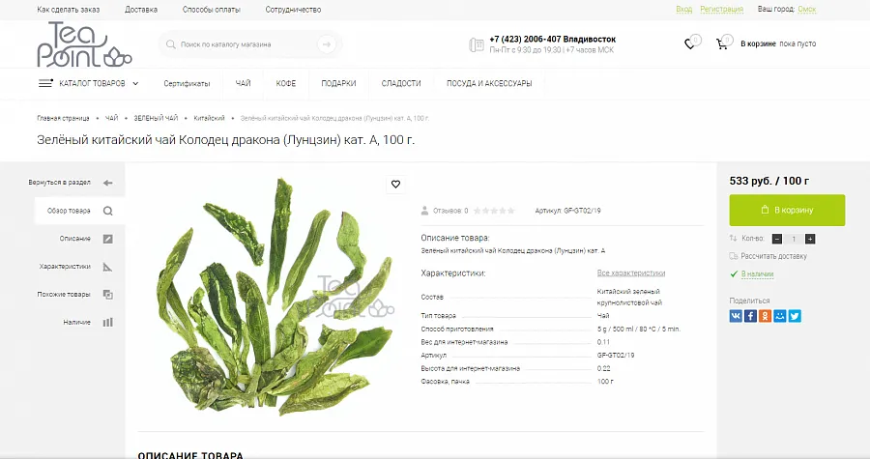The height and width of the screenshot is (459, 870).
Task: Click the copy icon beside Похожие товары
Action: click(x=107, y=295)
